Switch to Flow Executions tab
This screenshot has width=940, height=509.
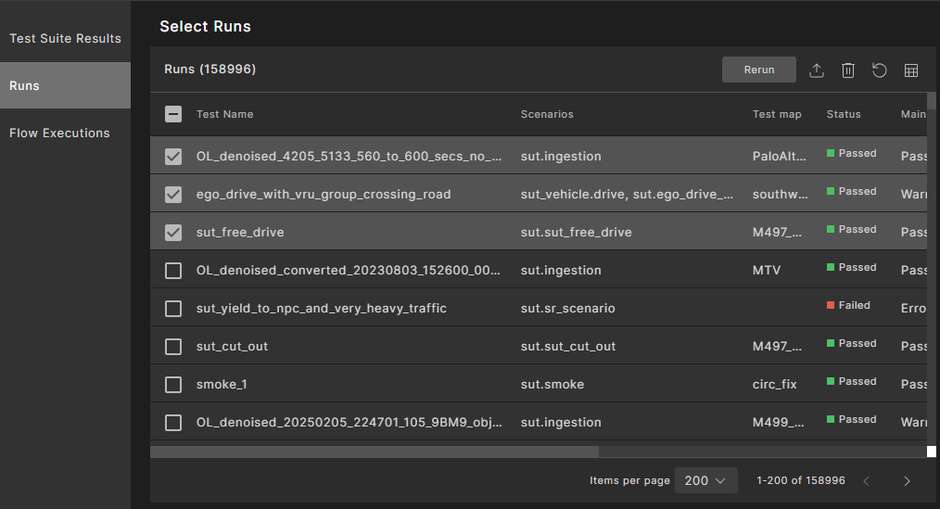[x=59, y=133]
